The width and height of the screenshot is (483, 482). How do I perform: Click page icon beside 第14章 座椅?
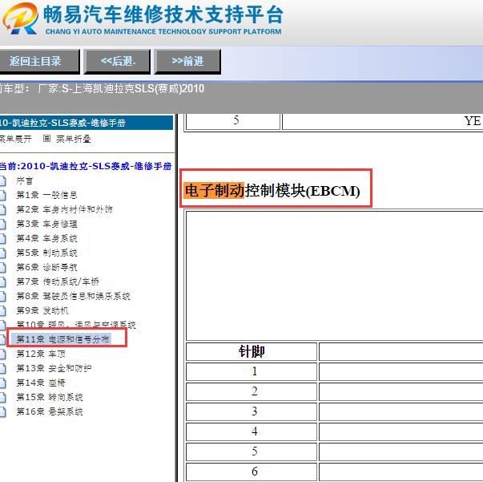point(2,383)
